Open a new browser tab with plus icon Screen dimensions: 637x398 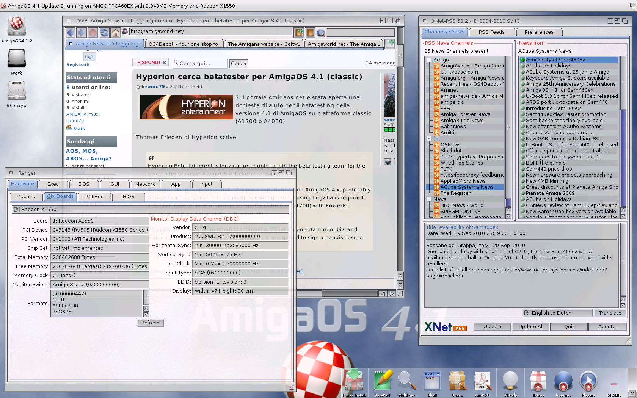pyautogui.click(x=390, y=44)
